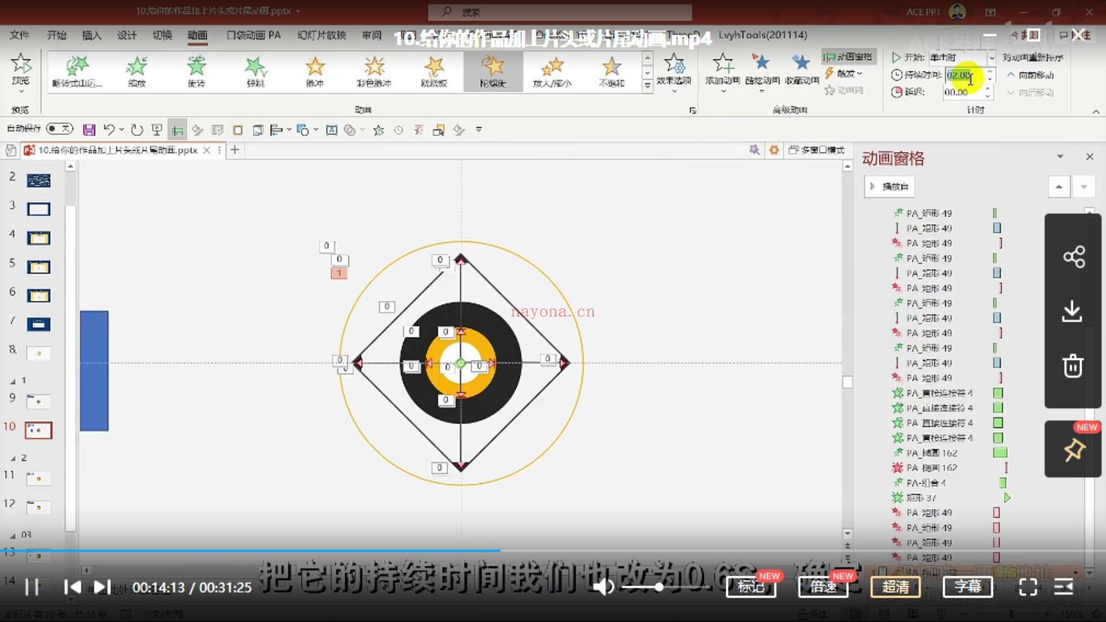Redo with the circular arrow icon
Image resolution: width=1106 pixels, height=622 pixels.
coord(137,130)
